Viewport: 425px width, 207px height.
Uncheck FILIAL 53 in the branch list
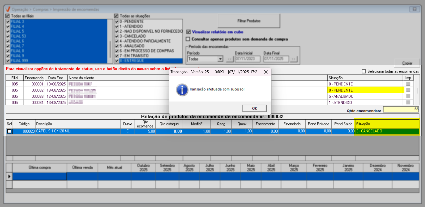[8, 36]
